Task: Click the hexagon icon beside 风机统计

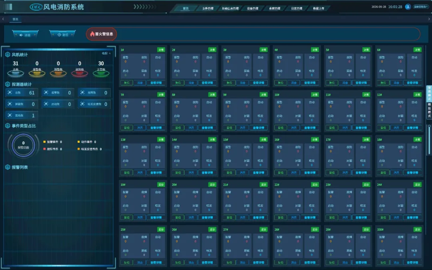Action: point(8,54)
